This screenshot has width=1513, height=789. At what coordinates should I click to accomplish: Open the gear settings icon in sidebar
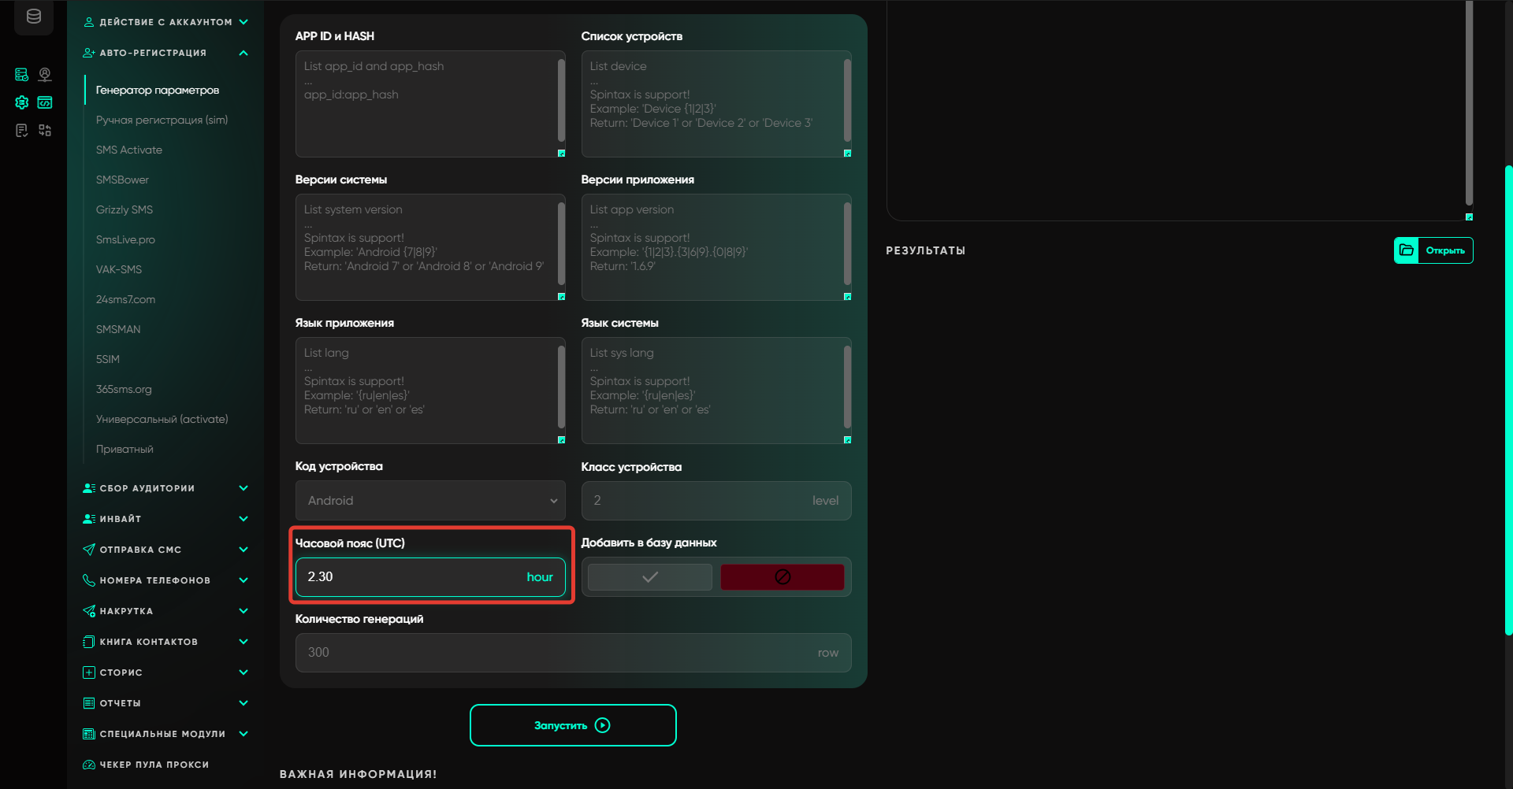22,102
